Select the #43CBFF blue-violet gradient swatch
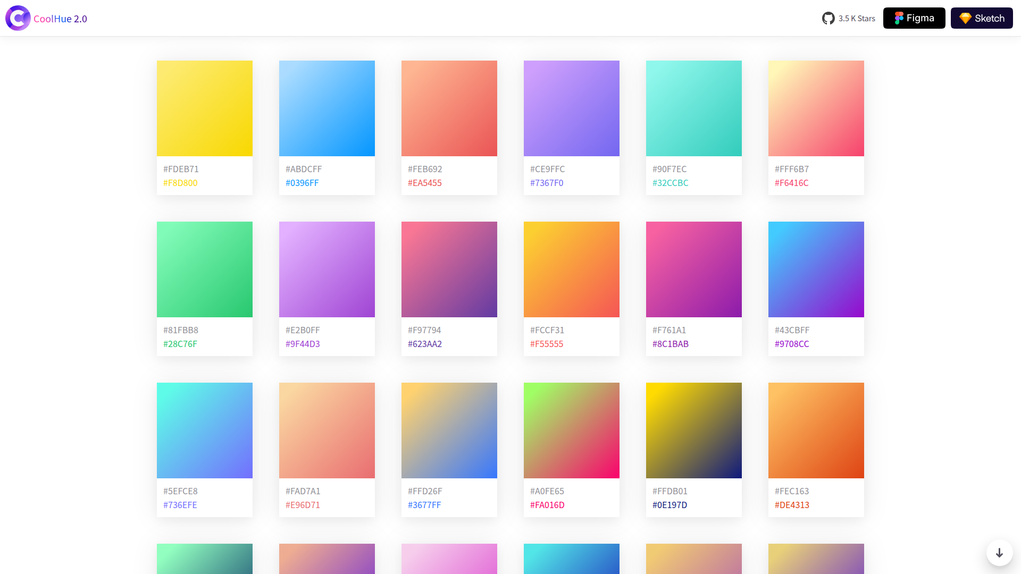 pyautogui.click(x=816, y=269)
